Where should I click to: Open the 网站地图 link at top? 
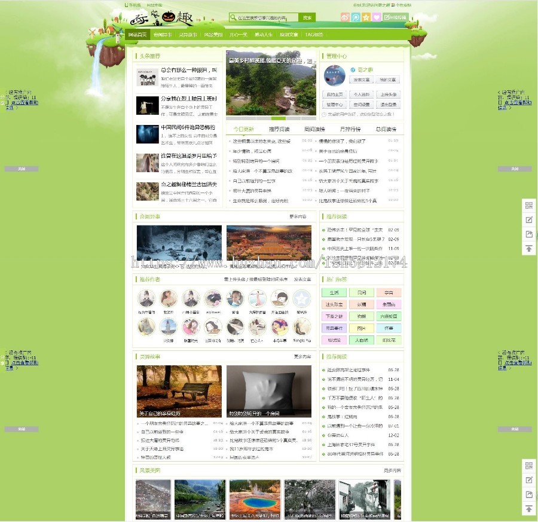tap(154, 5)
